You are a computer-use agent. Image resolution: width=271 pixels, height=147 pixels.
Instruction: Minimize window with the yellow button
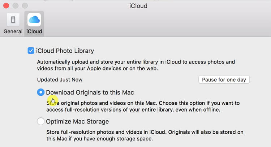click(16, 6)
